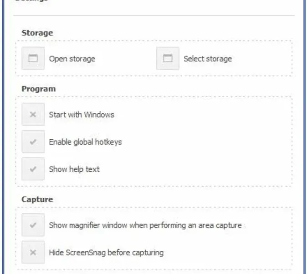Click blank area right of Hide ScreenSnag option
Screen dimensions: 307x274
pos(228,253)
